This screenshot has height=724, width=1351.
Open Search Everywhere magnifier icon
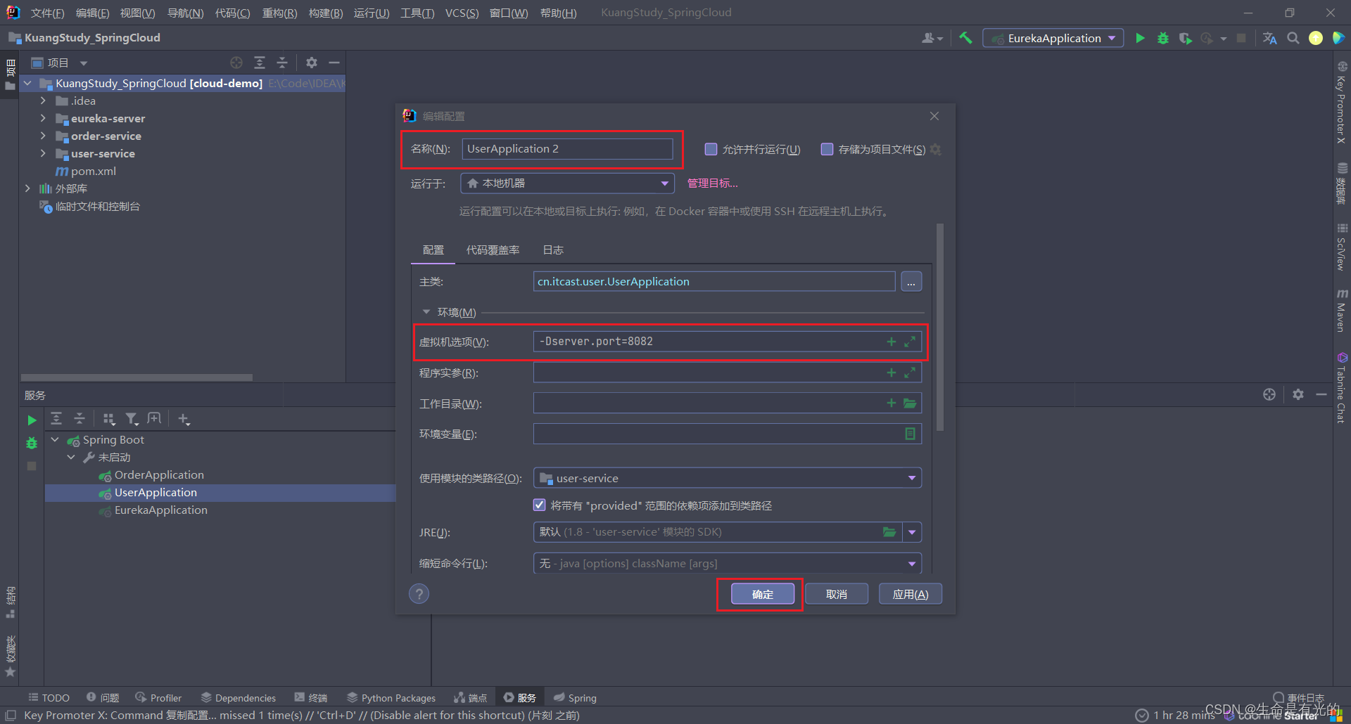pos(1293,39)
